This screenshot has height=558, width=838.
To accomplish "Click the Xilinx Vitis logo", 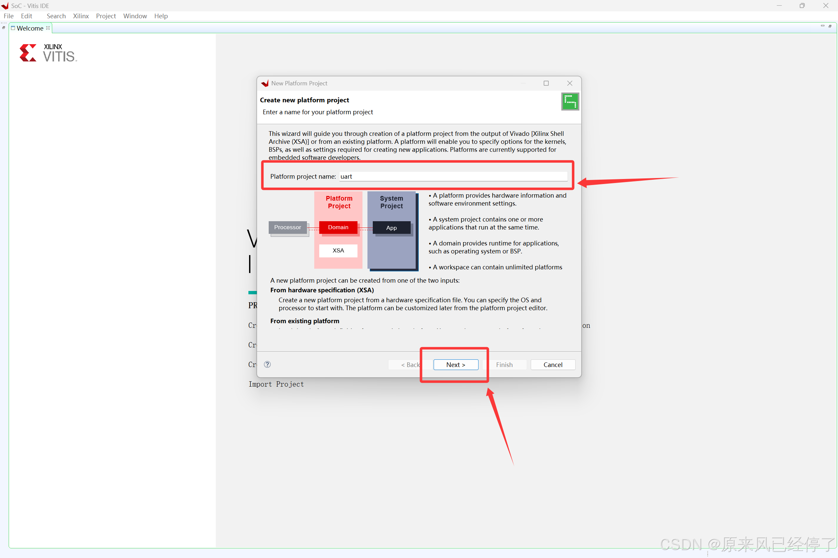I will pos(48,53).
